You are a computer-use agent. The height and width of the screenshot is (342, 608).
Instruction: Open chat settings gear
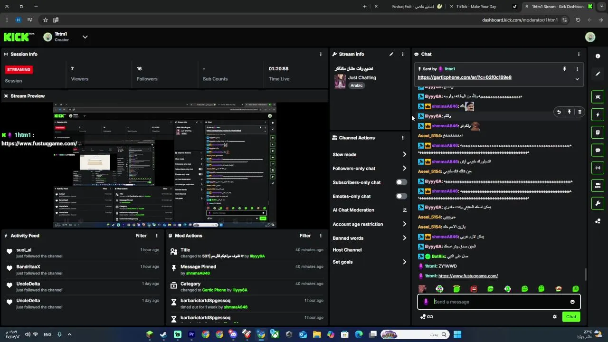(x=554, y=317)
